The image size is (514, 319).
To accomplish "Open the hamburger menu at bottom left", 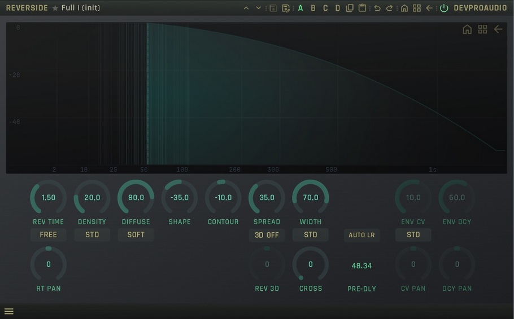I will (9, 312).
